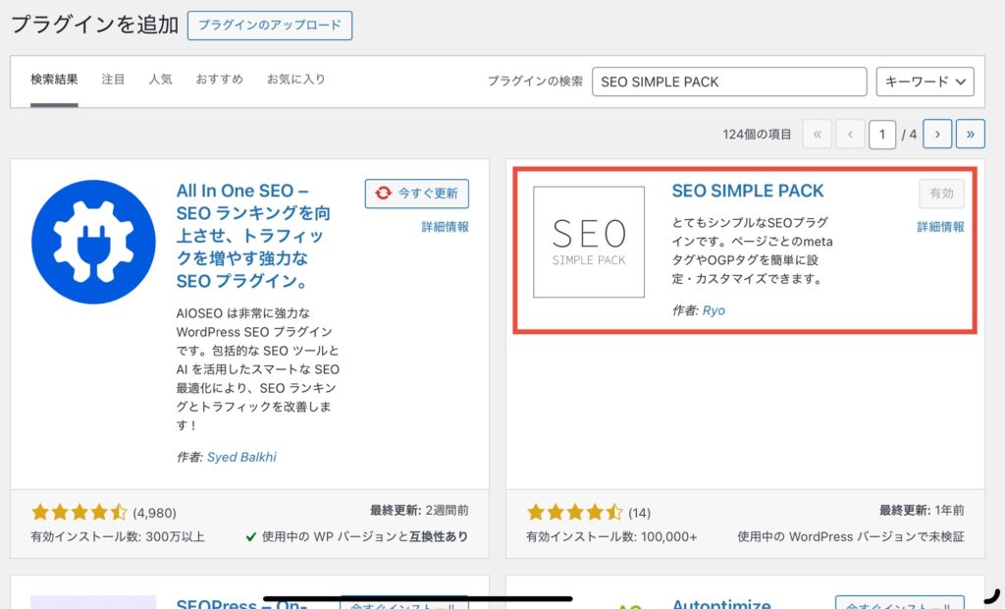Open the お気に入り tab

[295, 80]
